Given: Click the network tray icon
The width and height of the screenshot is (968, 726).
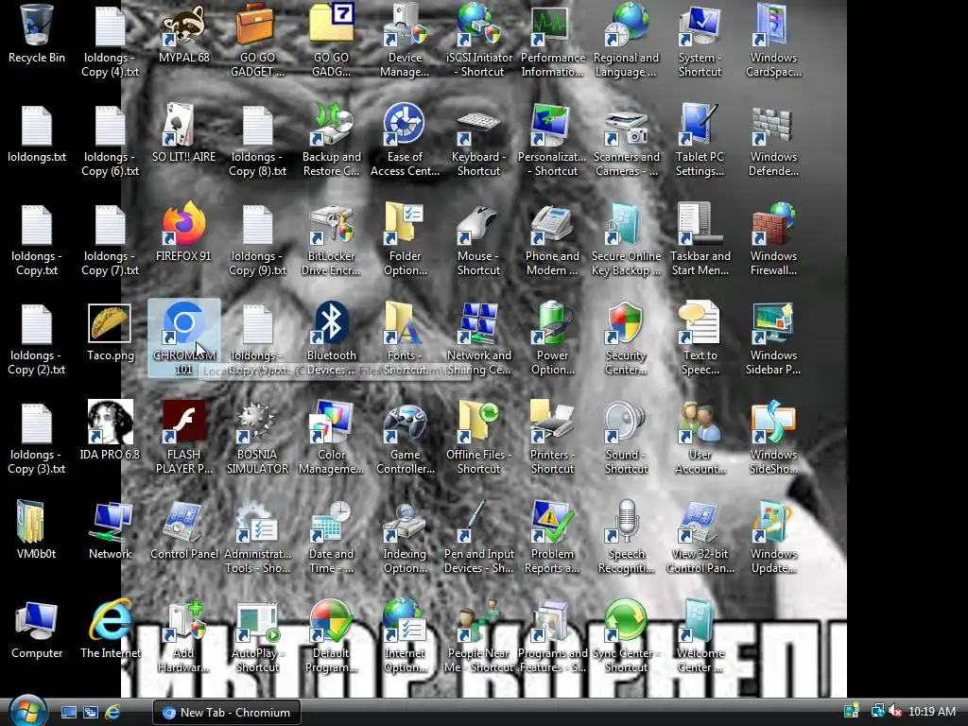Looking at the screenshot, I should pos(876,712).
